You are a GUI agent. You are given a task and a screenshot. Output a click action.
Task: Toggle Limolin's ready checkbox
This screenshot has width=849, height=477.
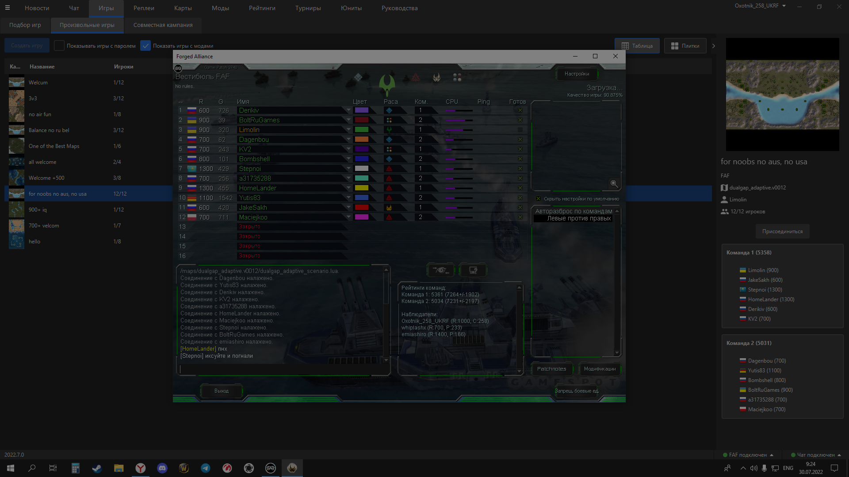coord(520,130)
